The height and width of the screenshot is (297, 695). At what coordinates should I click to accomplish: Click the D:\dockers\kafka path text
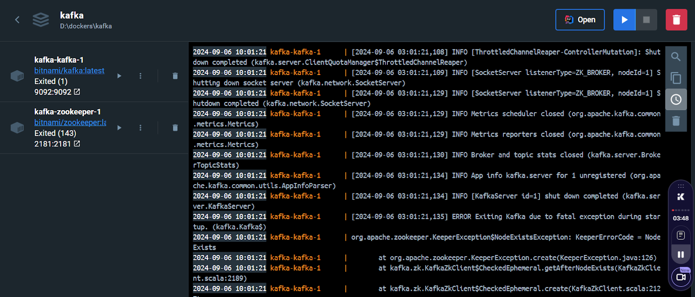[x=86, y=26]
